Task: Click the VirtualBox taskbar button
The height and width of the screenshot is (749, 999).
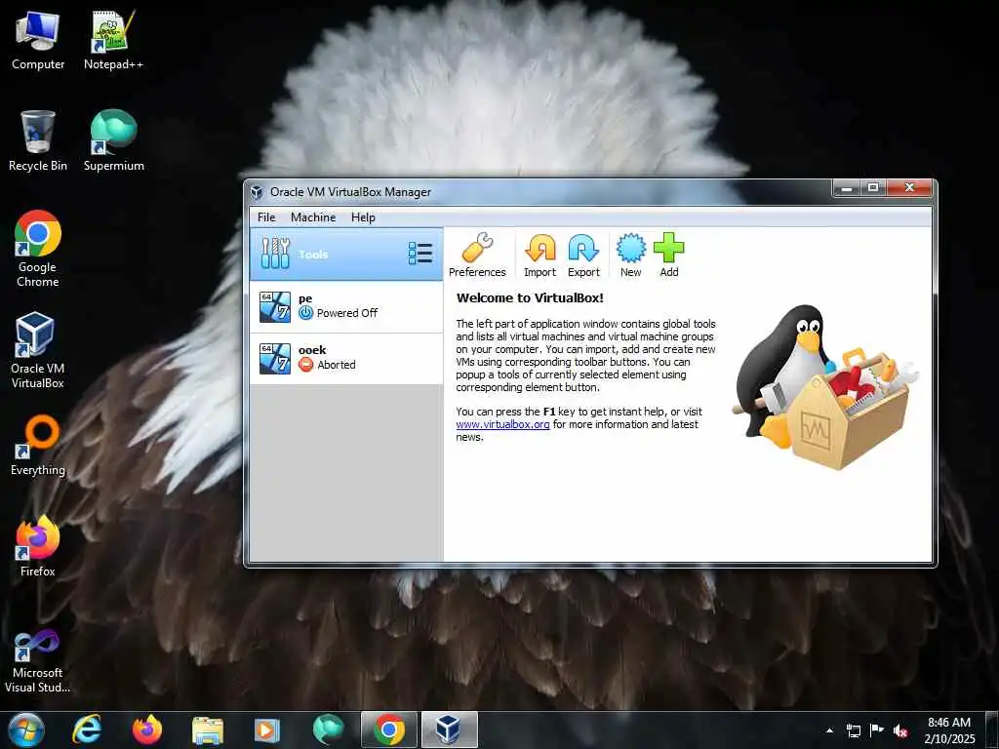Action: (449, 729)
